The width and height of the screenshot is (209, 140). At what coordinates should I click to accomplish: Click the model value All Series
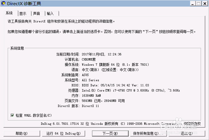[x=91, y=80]
